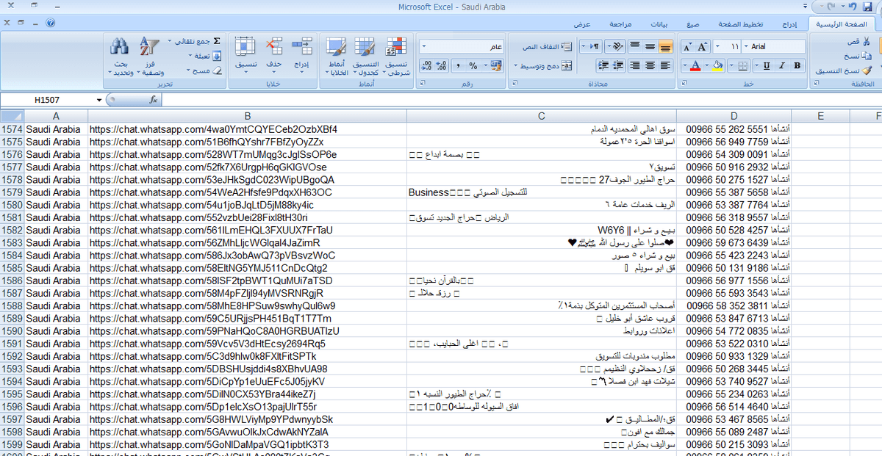Toggle underline formatting

[x=766, y=65]
